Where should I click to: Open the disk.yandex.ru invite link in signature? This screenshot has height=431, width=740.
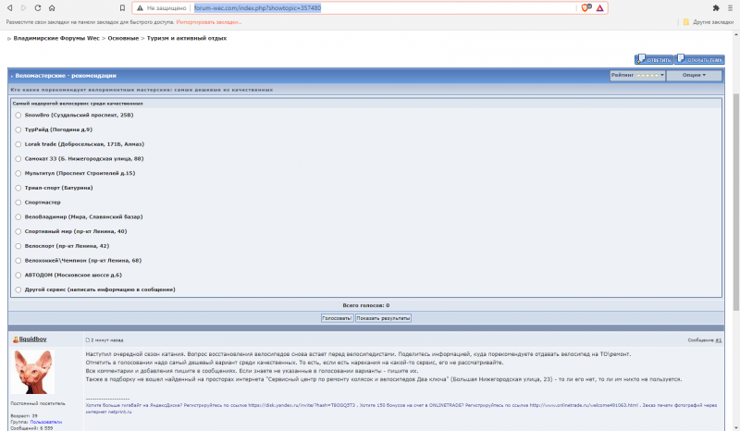tap(302, 405)
